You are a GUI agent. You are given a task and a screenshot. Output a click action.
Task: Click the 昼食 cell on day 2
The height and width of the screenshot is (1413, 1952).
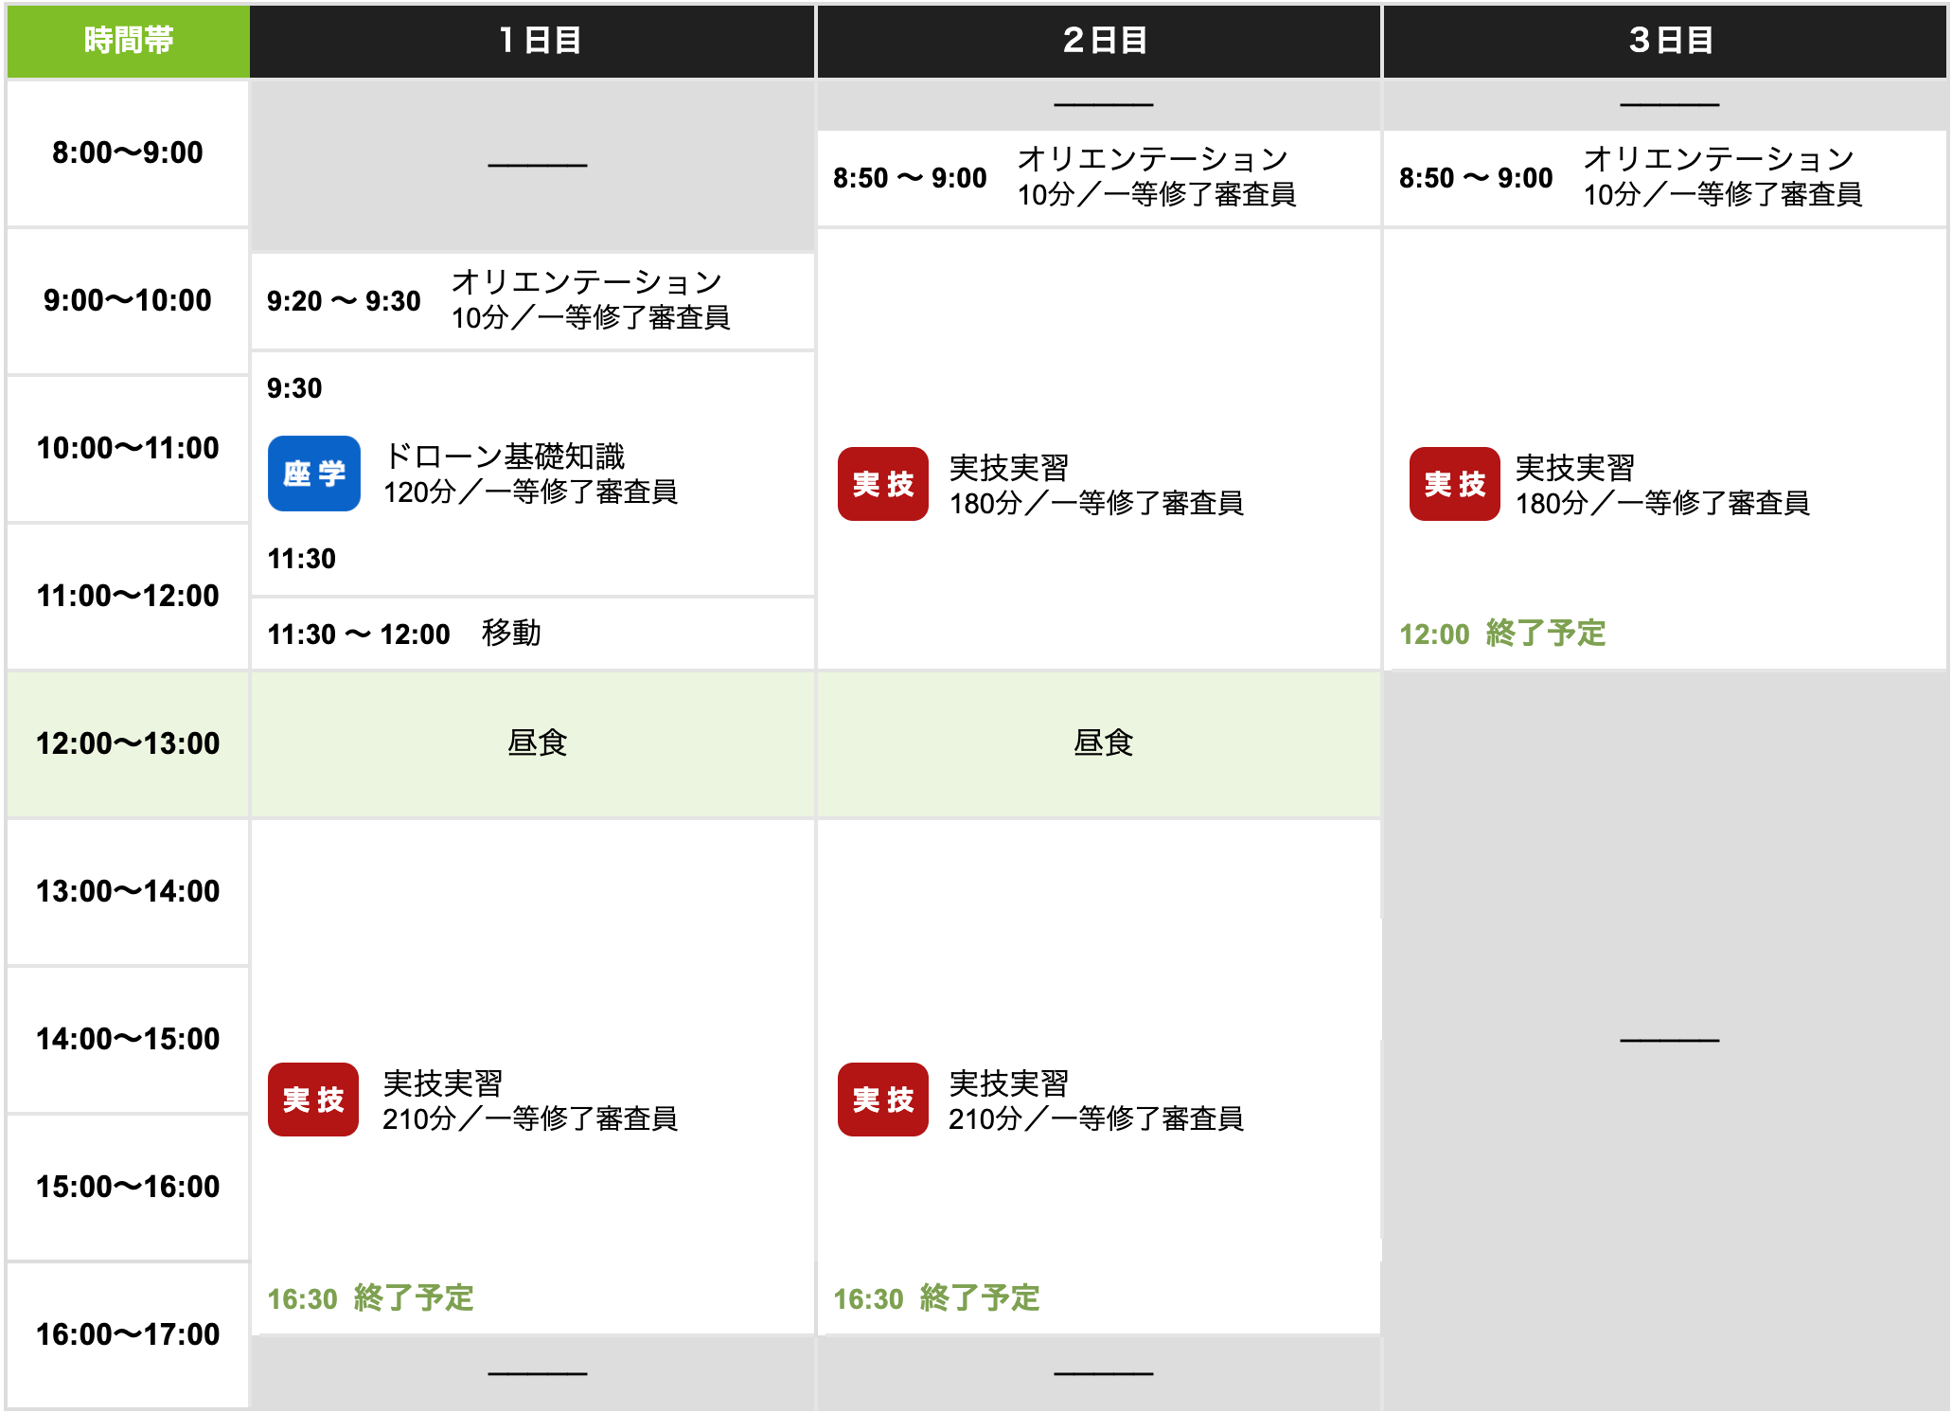click(1102, 742)
